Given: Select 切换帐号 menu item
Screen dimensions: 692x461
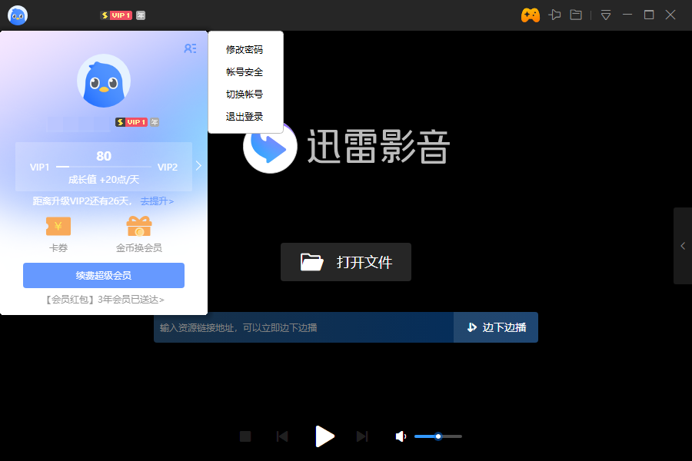Looking at the screenshot, I should [245, 94].
